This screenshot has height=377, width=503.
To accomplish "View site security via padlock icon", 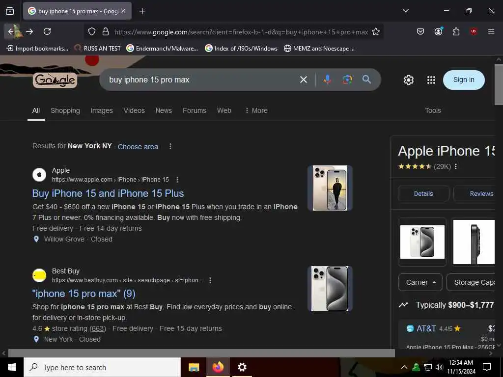I will coord(105,31).
